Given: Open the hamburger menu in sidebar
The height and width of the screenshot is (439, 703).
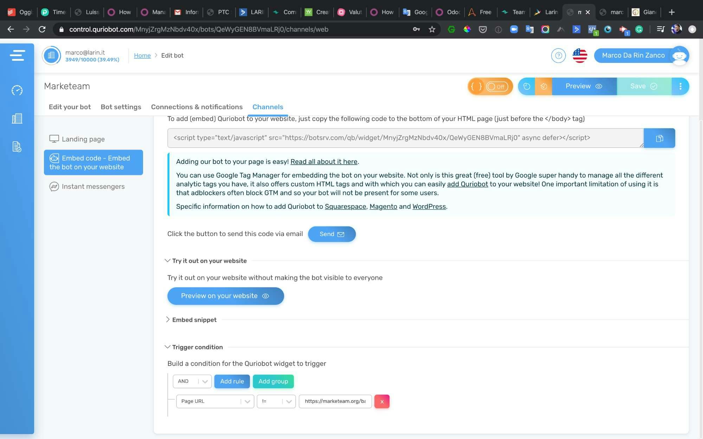Looking at the screenshot, I should pos(17,55).
